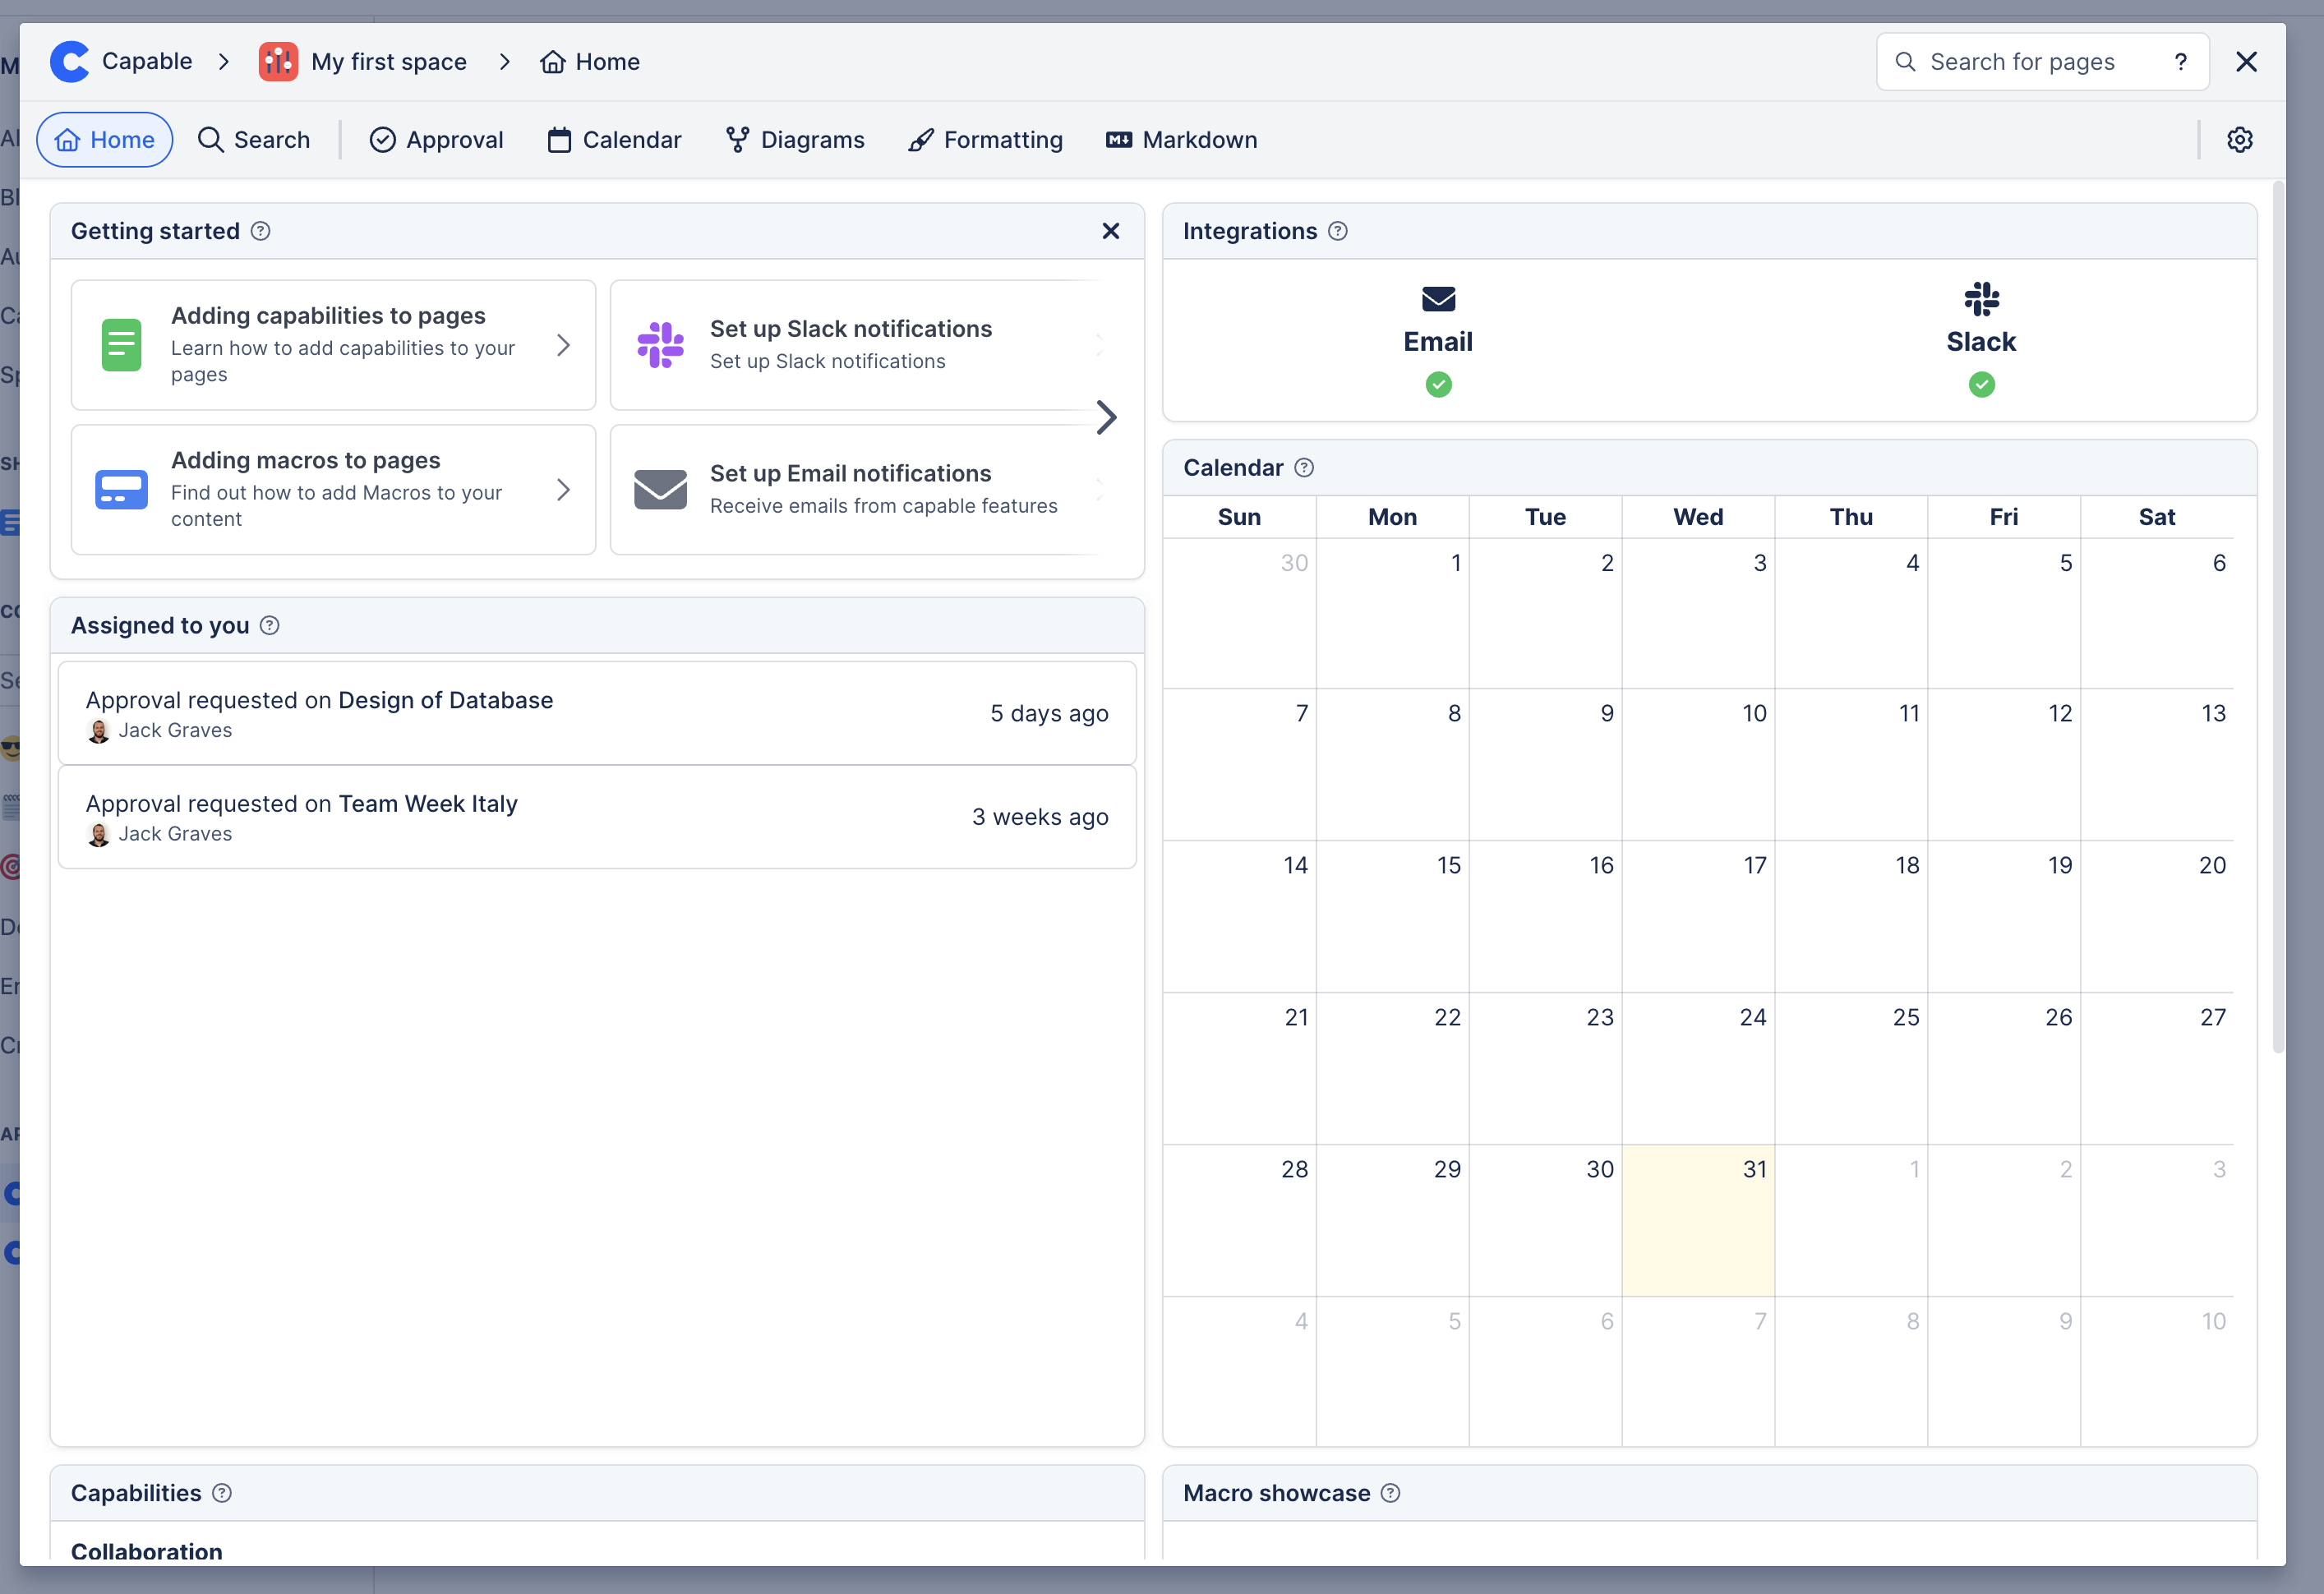Click blue macro card icon
2324x1594 pixels.
click(x=121, y=490)
